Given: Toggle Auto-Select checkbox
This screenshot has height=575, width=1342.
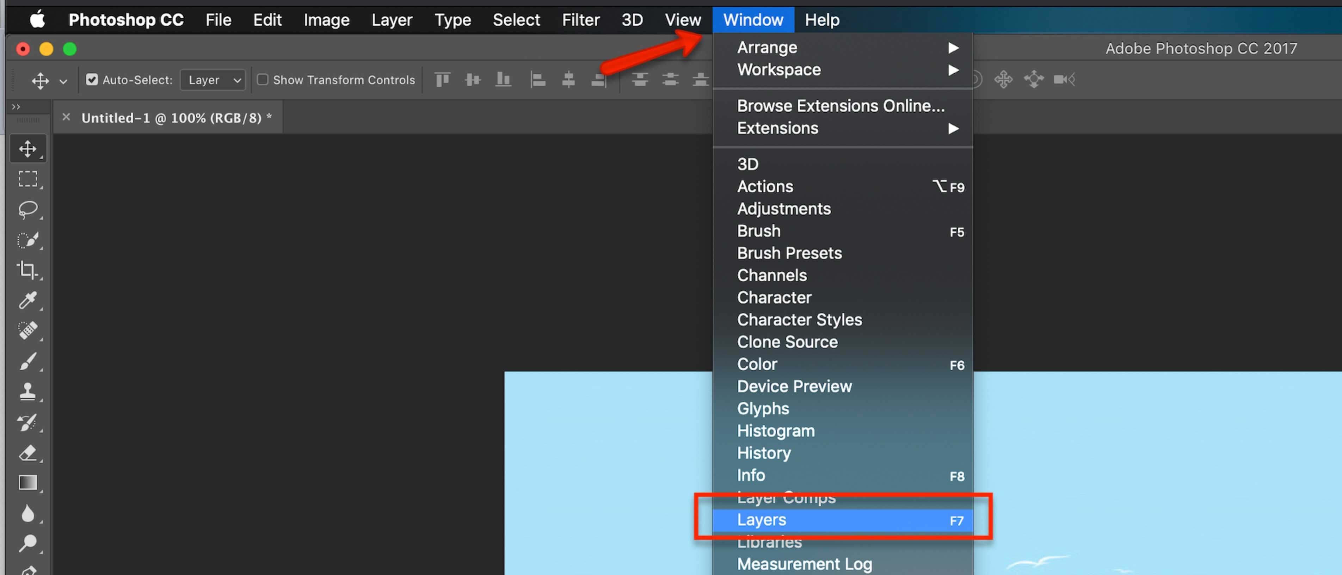Looking at the screenshot, I should (x=92, y=80).
